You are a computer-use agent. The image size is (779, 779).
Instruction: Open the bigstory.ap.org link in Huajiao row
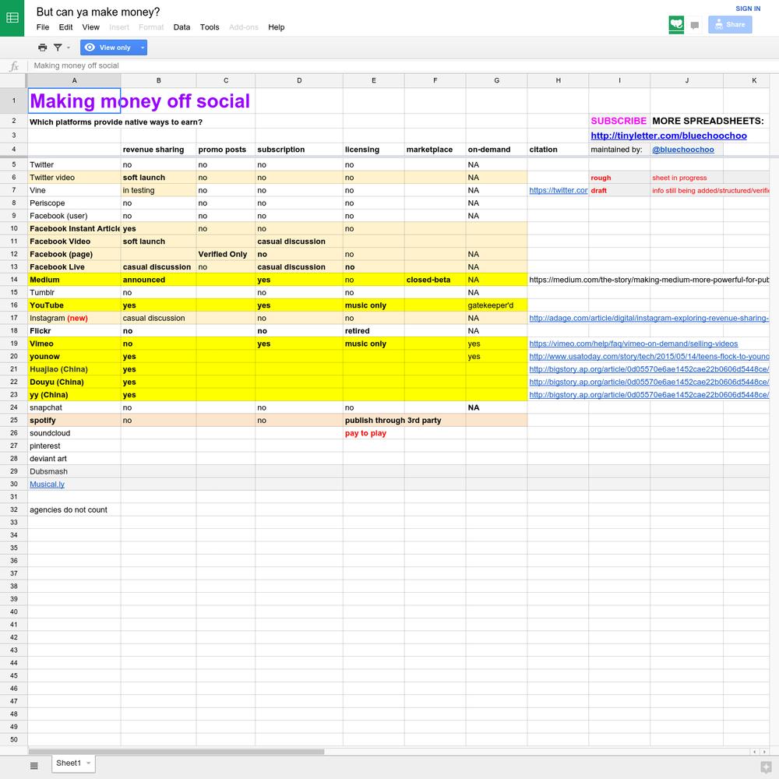click(x=649, y=369)
